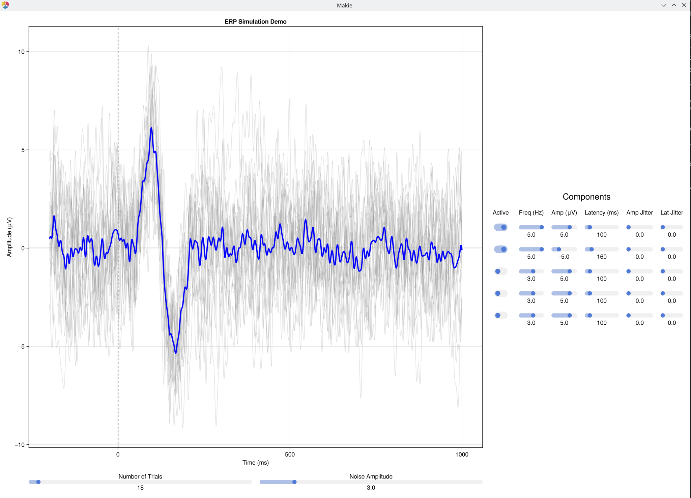Disable the first component's Active toggle
691x498 pixels.
(500, 227)
